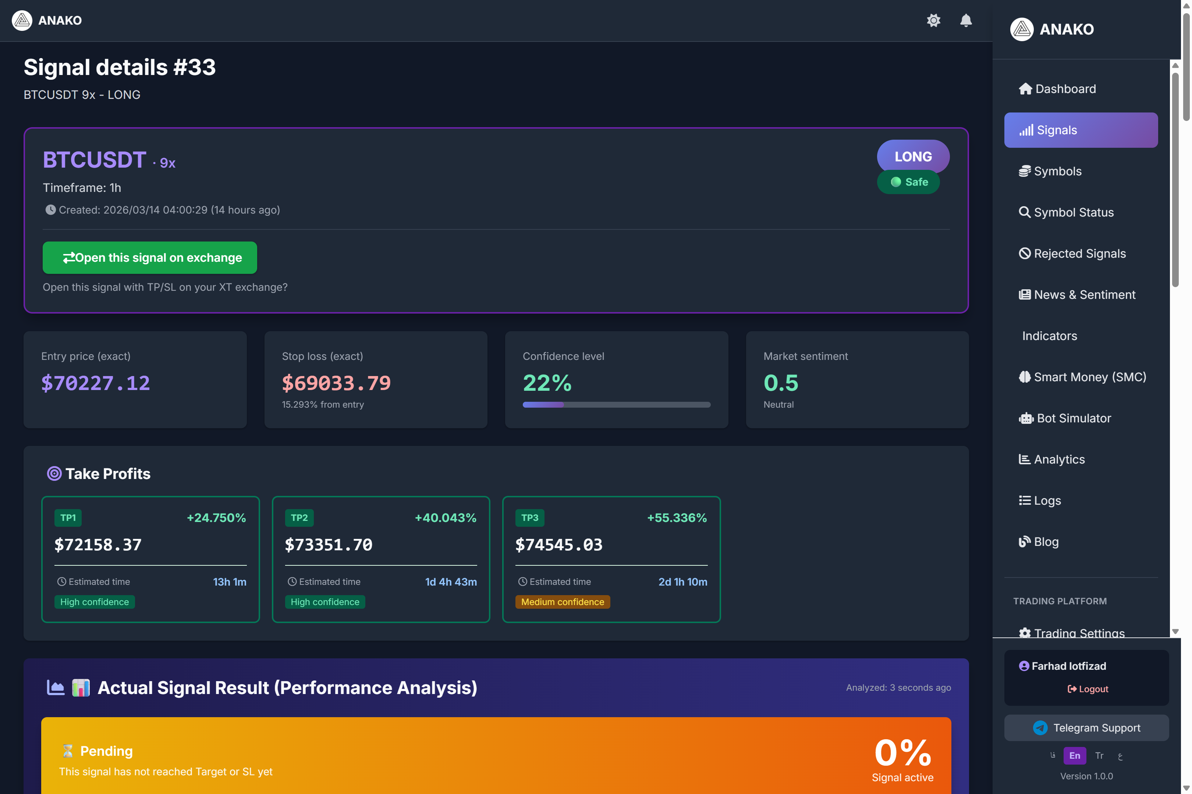1192x794 pixels.
Task: Switch language to Turkish
Action: (1099, 755)
